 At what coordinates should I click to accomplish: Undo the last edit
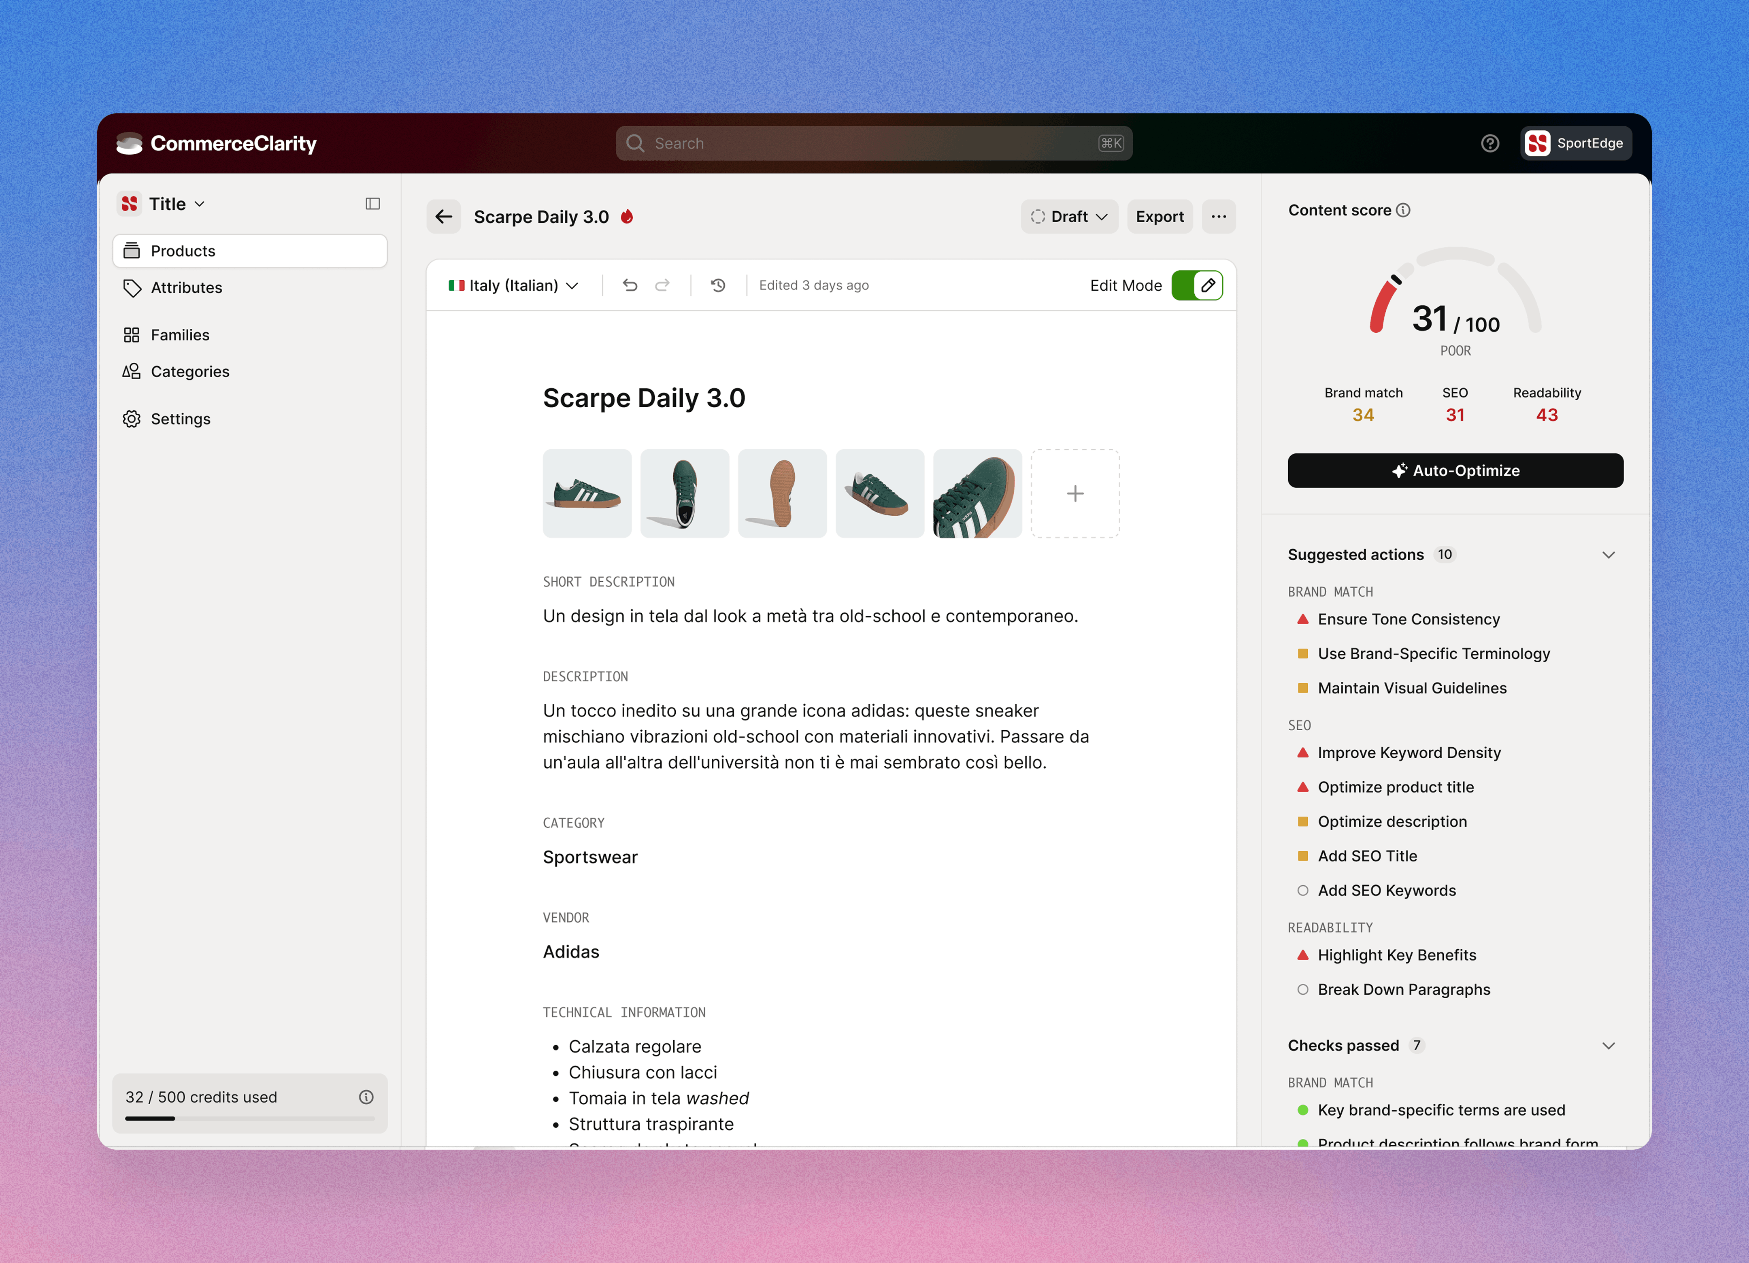click(x=631, y=285)
